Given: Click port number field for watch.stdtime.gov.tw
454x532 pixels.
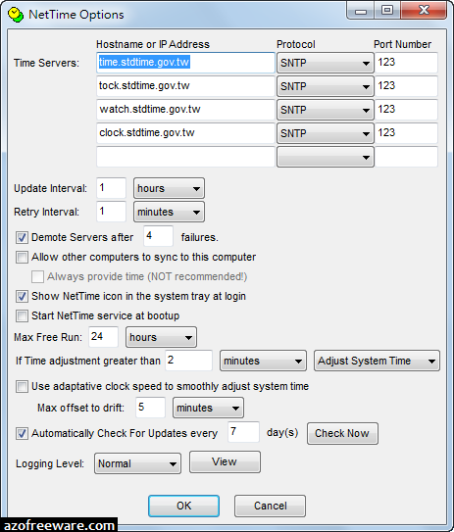Looking at the screenshot, I should pyautogui.click(x=406, y=110).
